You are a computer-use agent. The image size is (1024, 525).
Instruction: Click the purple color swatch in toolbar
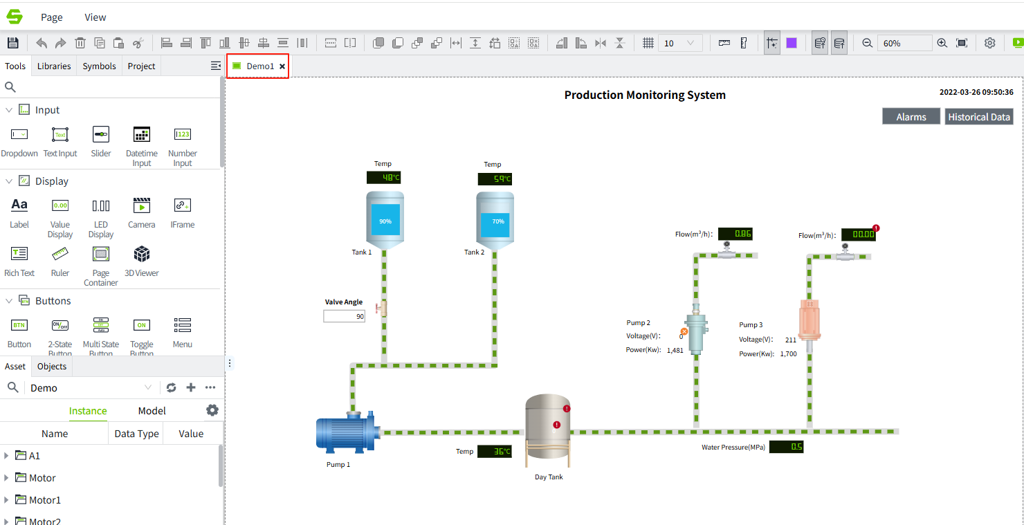click(792, 43)
